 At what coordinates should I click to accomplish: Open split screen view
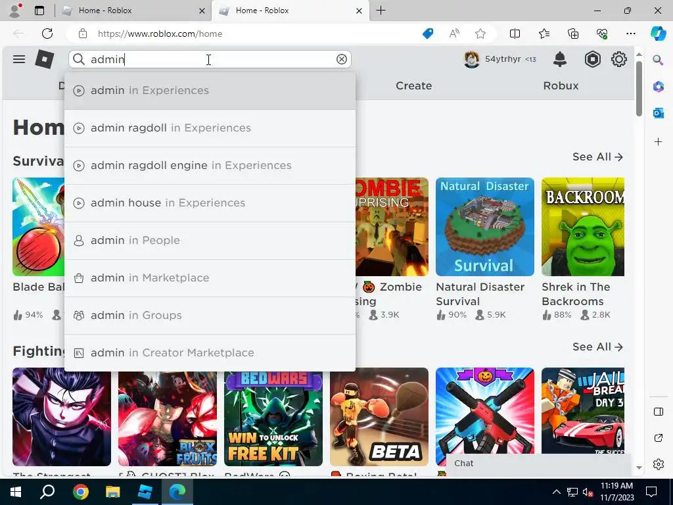coord(515,34)
